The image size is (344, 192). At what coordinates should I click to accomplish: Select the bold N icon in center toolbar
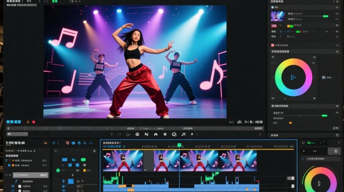point(146,134)
